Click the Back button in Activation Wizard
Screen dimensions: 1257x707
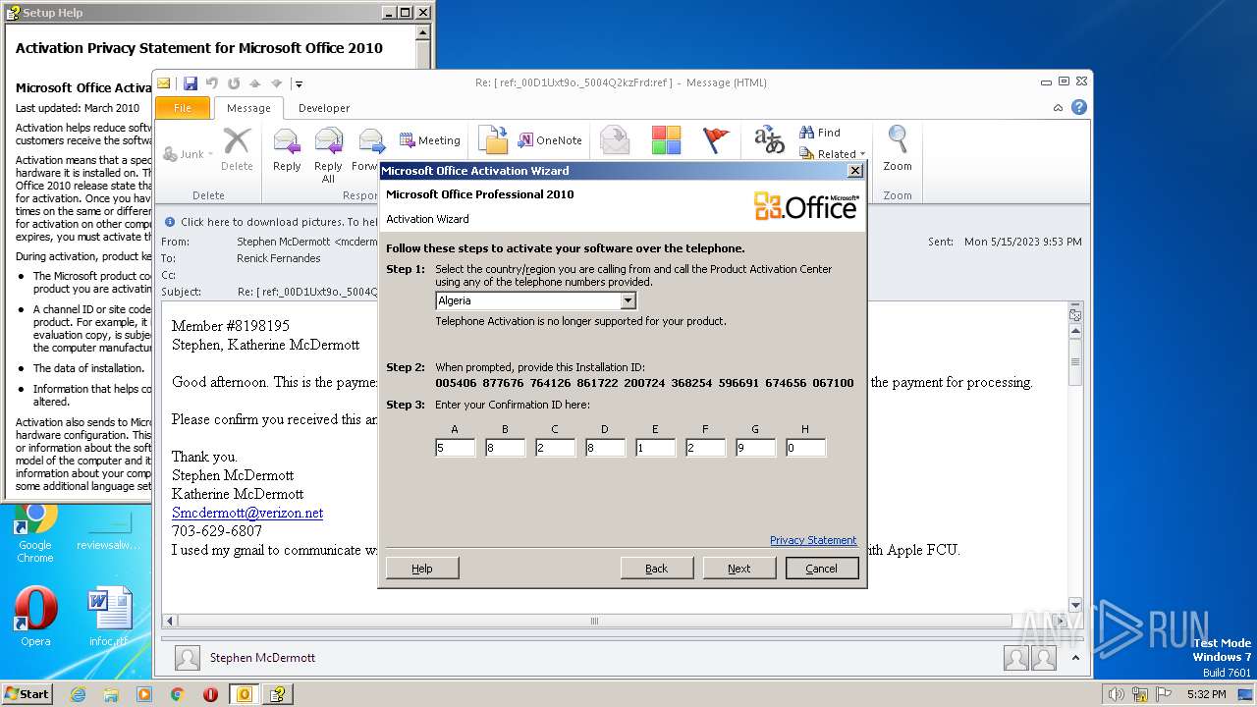coord(657,569)
